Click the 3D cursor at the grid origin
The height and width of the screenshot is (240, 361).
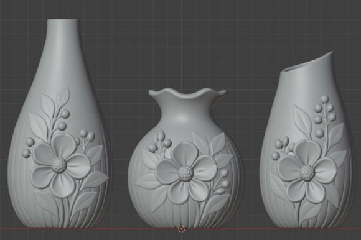pos(181,229)
